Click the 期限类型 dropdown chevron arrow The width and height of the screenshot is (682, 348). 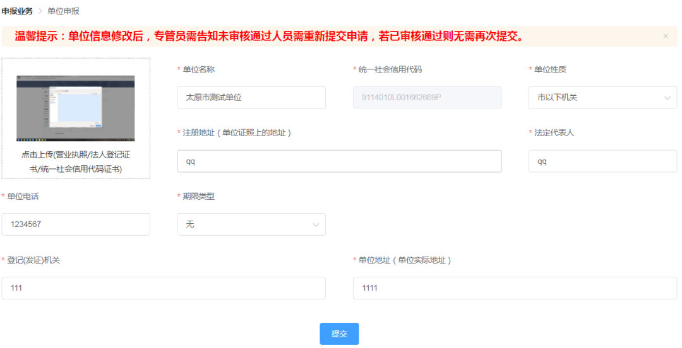316,224
